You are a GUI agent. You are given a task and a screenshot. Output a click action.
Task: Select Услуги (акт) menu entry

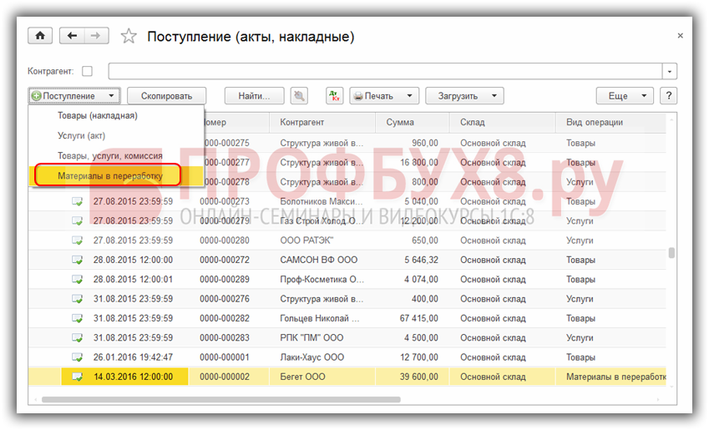[81, 135]
